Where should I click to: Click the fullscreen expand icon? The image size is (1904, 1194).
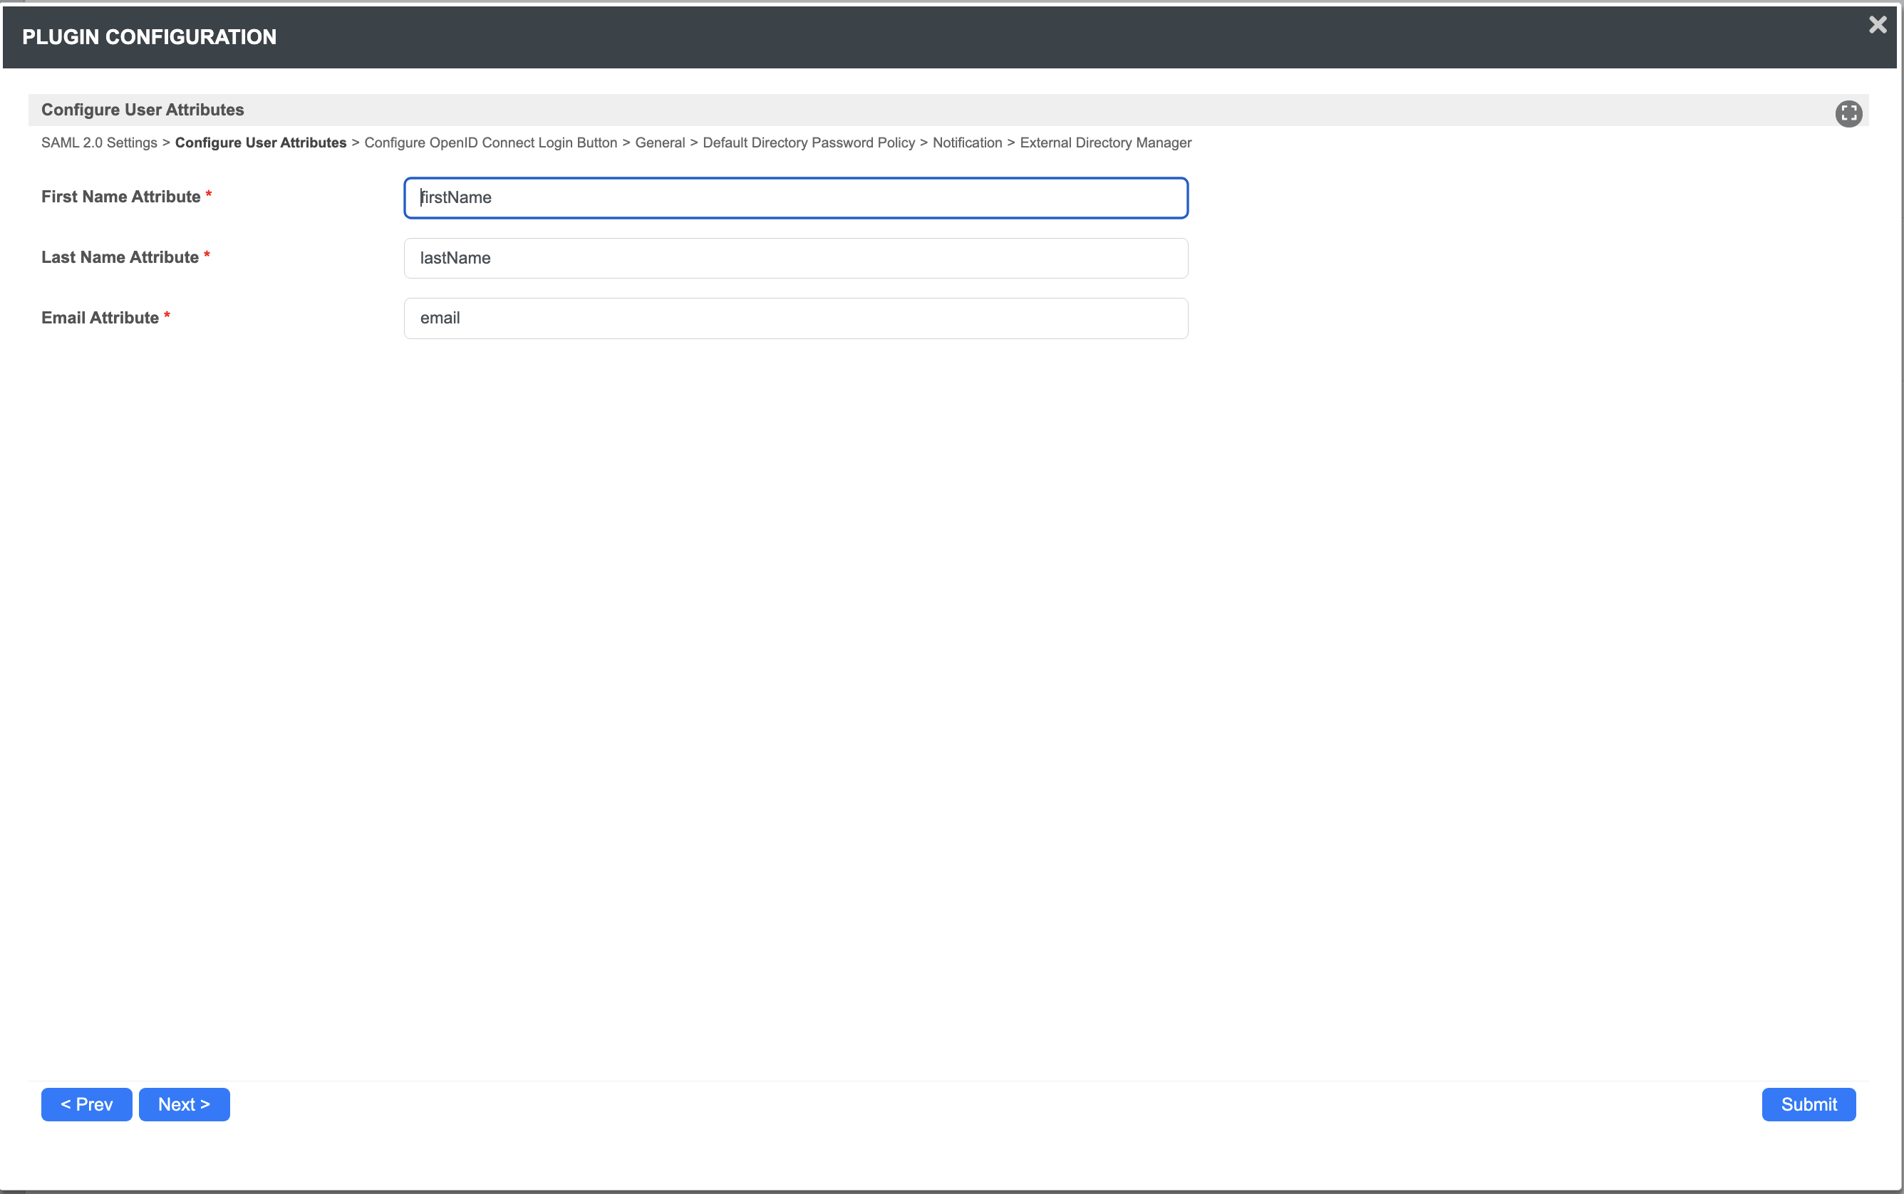(x=1848, y=113)
